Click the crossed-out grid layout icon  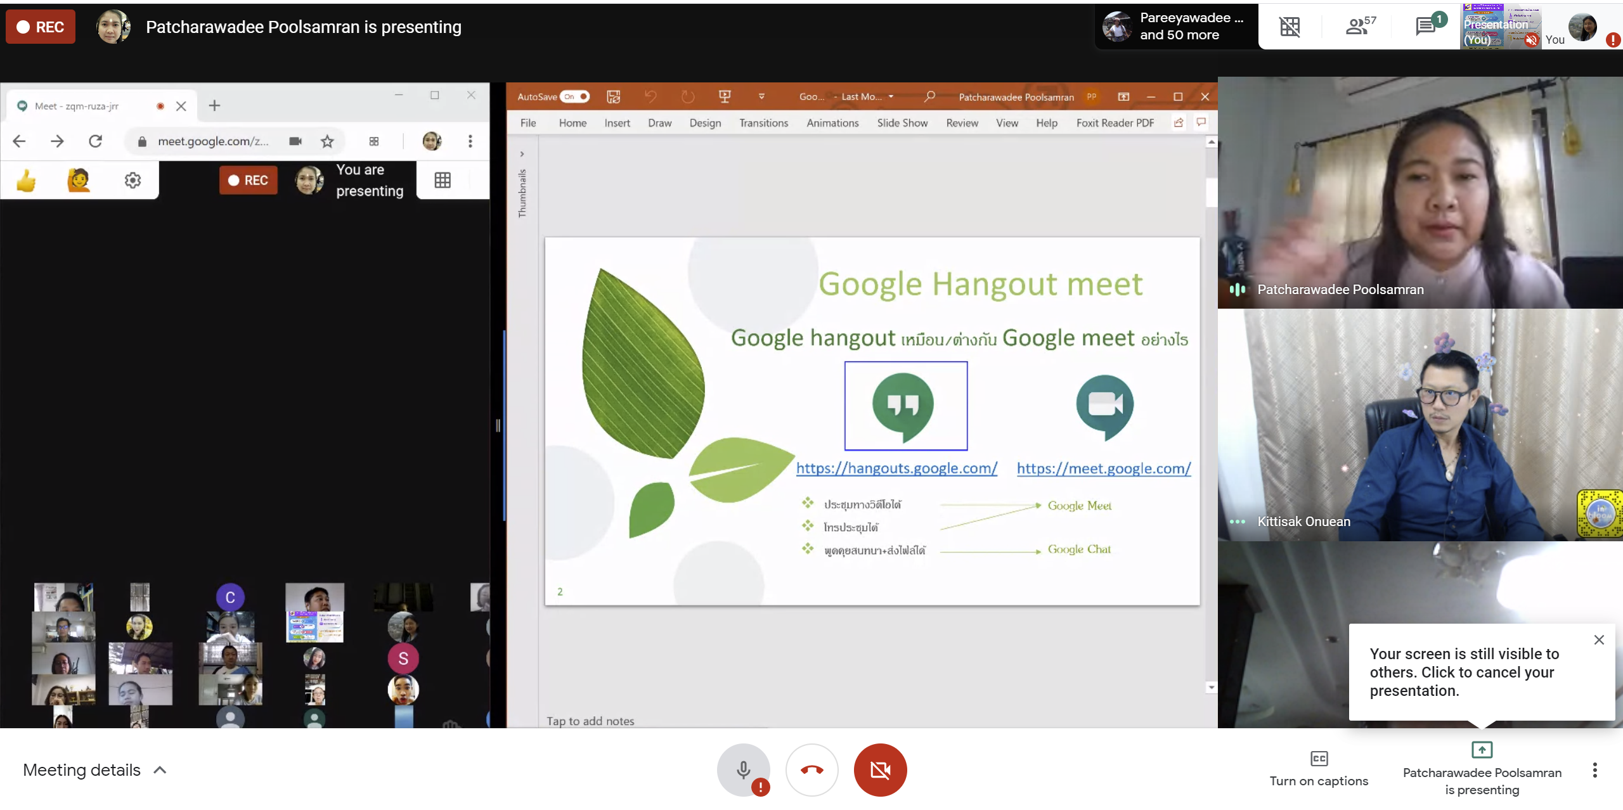[1290, 26]
